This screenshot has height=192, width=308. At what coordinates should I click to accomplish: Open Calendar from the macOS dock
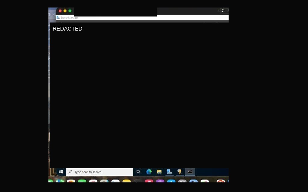click(93, 181)
